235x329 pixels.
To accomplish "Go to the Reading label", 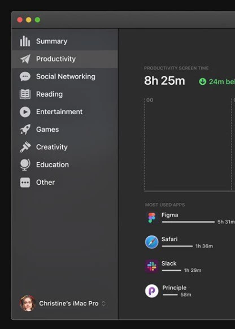I will click(x=49, y=94).
